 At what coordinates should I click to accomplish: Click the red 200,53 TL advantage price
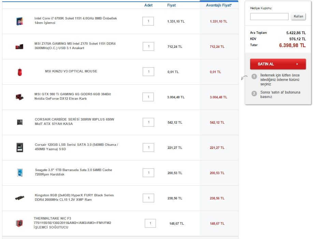[217, 173]
